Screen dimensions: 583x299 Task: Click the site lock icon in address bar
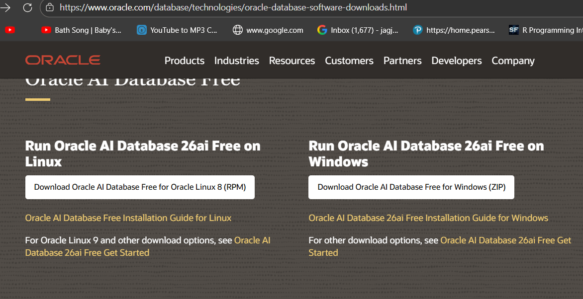(49, 7)
